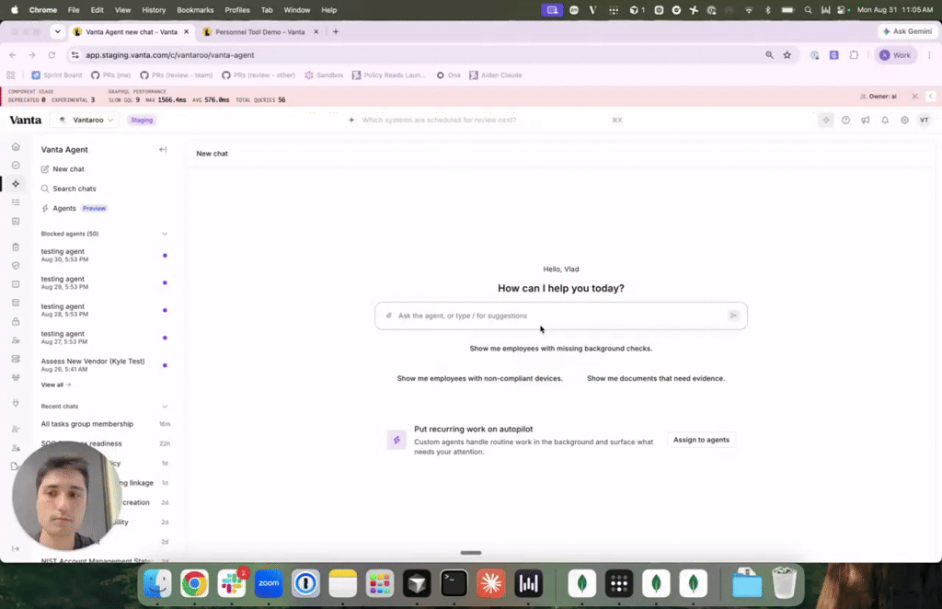Click the Chrome reload button
The image size is (942, 609).
(52, 54)
